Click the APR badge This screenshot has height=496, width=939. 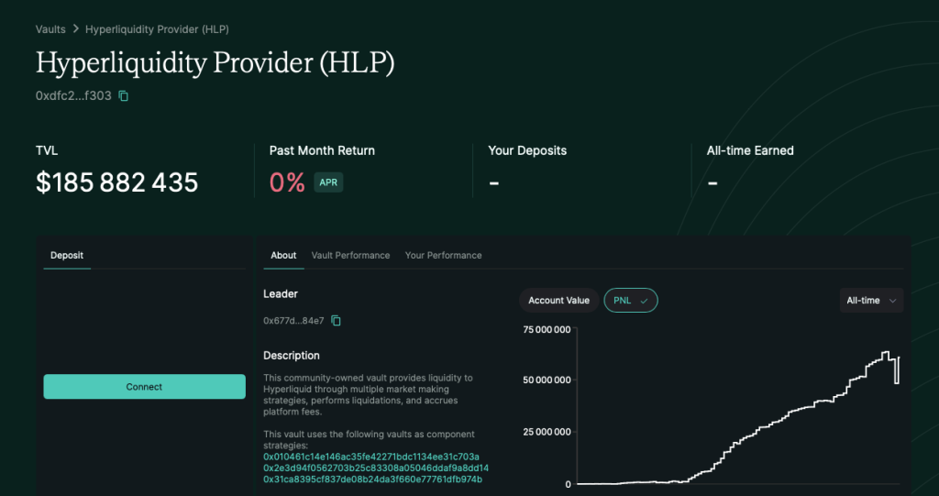tap(328, 182)
